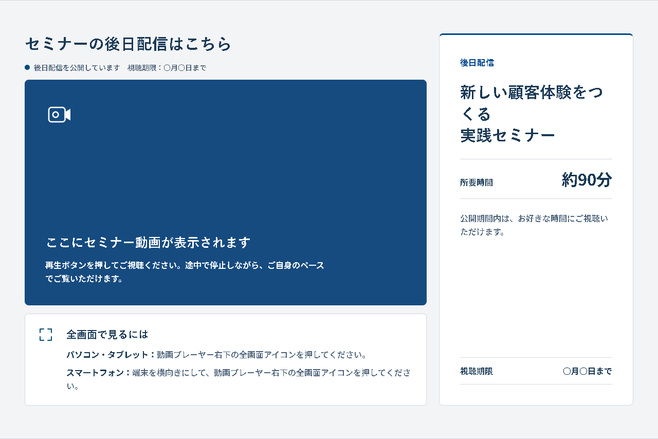The height and width of the screenshot is (439, 658).
Task: Click the text ここにセミナー動画が表示されます
Action: click(x=148, y=242)
